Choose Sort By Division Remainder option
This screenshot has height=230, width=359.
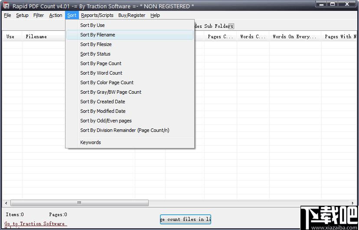130,130
